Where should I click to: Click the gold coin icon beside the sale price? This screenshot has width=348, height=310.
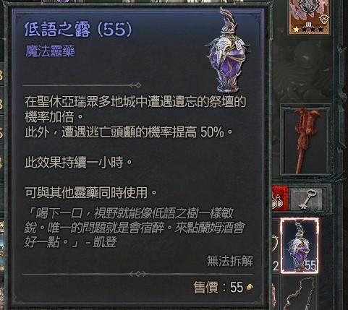(250, 287)
